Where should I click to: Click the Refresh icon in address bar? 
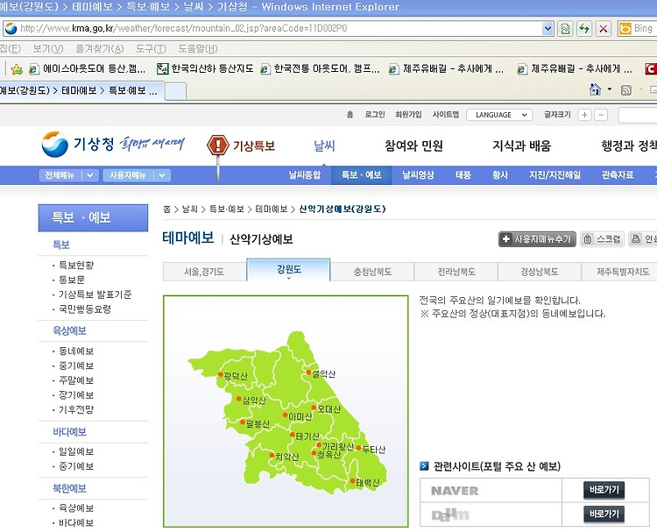[x=584, y=29]
